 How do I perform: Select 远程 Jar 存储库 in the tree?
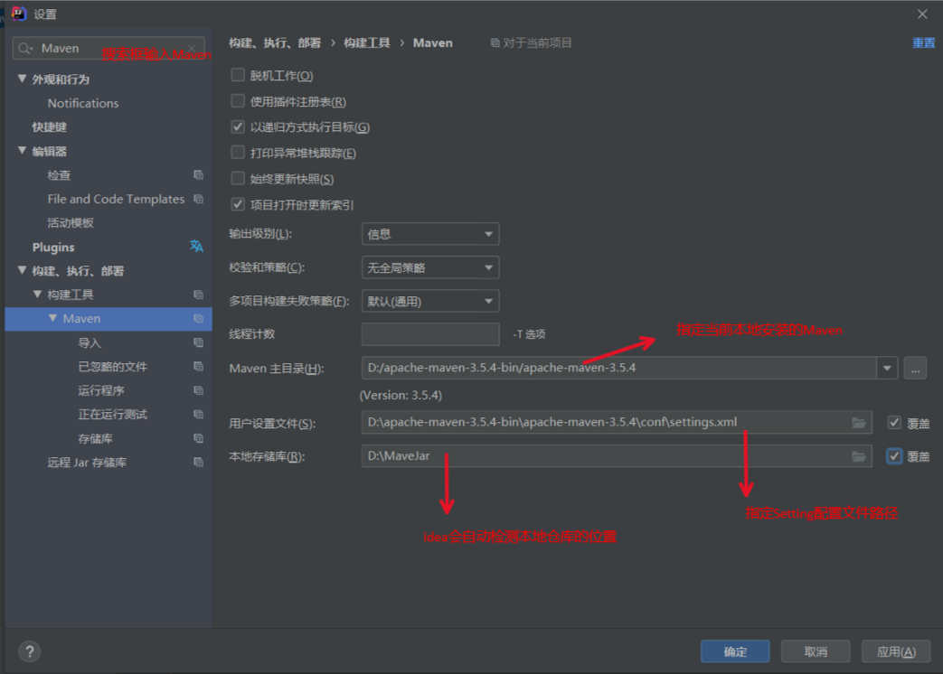87,462
